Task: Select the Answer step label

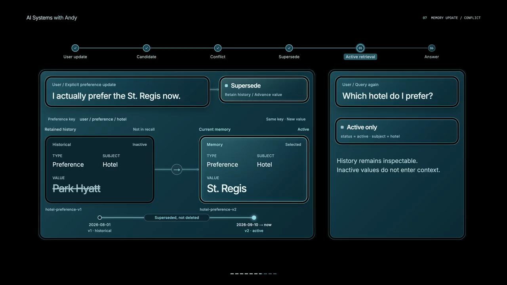Action: pyautogui.click(x=432, y=57)
